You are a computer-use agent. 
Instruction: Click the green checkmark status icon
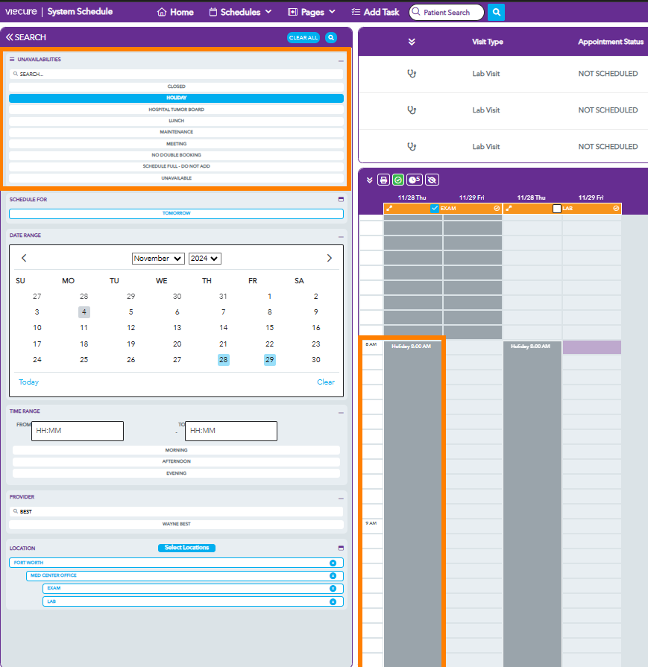point(398,180)
